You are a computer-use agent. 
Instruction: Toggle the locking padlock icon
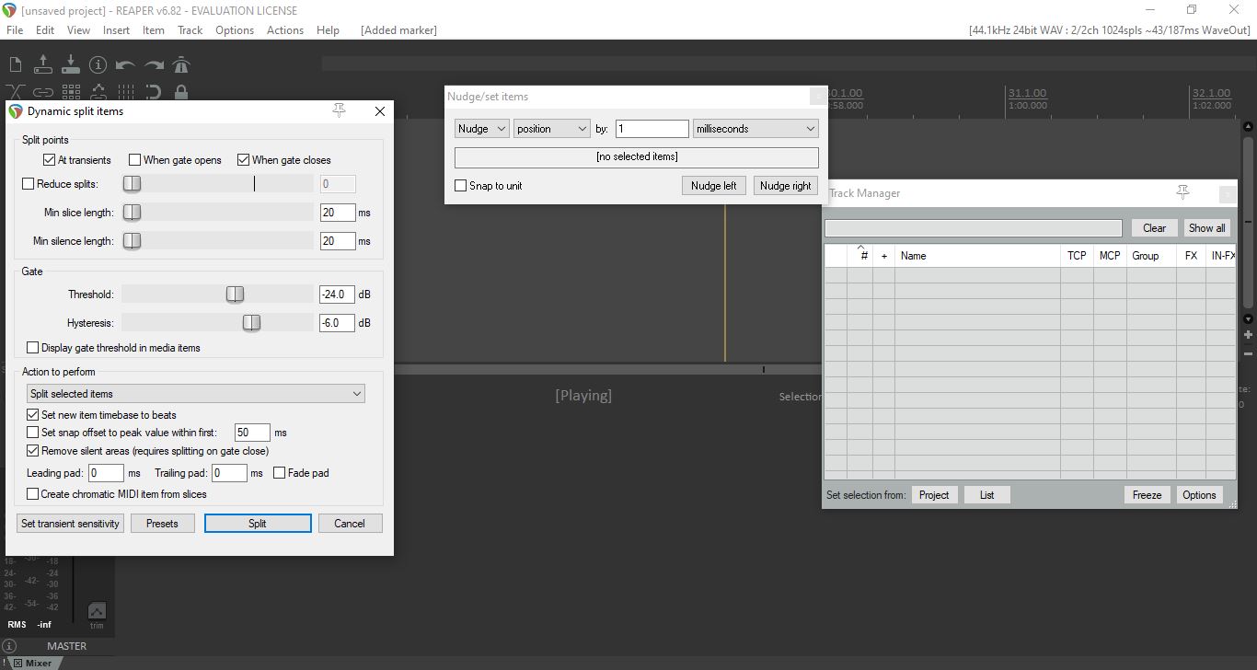[181, 92]
